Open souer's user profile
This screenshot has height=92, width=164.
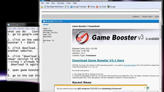(x=46, y=25)
